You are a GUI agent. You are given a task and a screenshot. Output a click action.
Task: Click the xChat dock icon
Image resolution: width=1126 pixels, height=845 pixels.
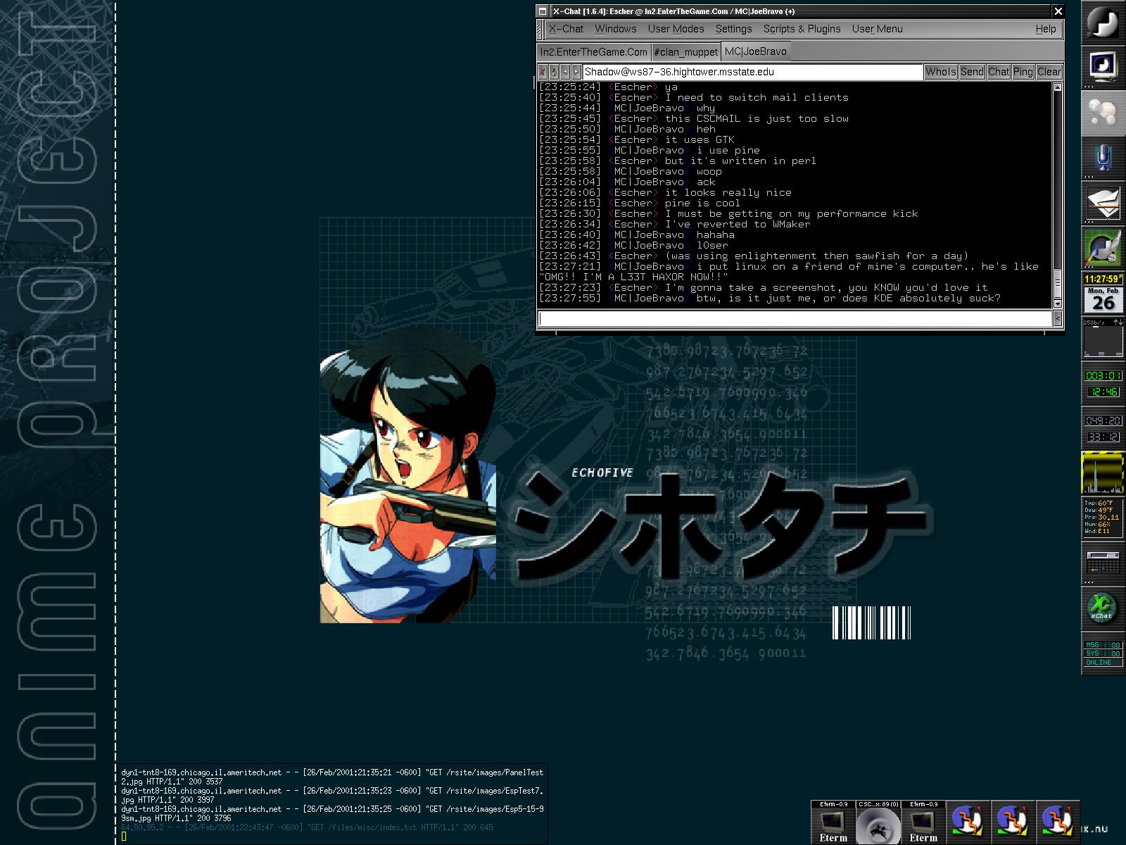coord(1103,608)
